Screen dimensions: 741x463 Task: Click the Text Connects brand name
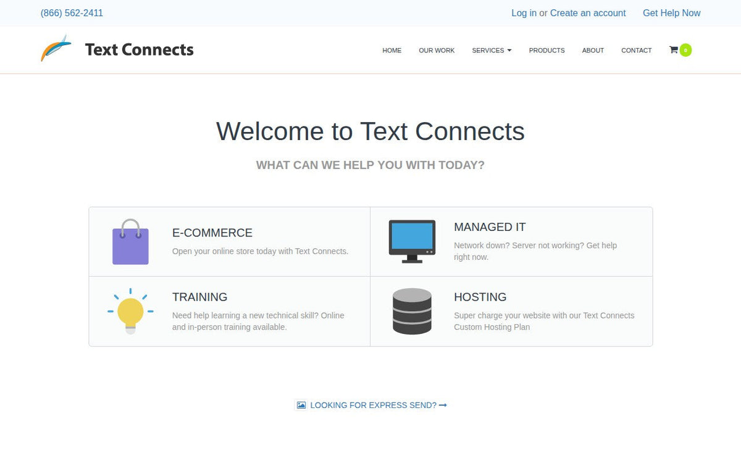click(139, 49)
